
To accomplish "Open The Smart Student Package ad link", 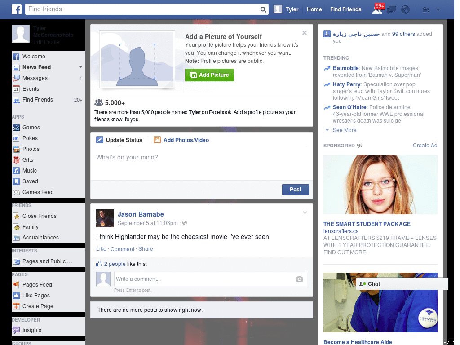I will point(367,224).
